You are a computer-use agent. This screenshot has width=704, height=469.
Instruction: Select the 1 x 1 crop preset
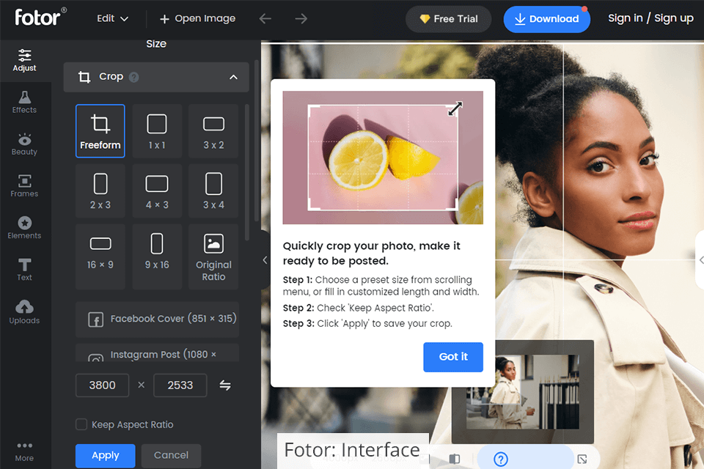pyautogui.click(x=157, y=131)
